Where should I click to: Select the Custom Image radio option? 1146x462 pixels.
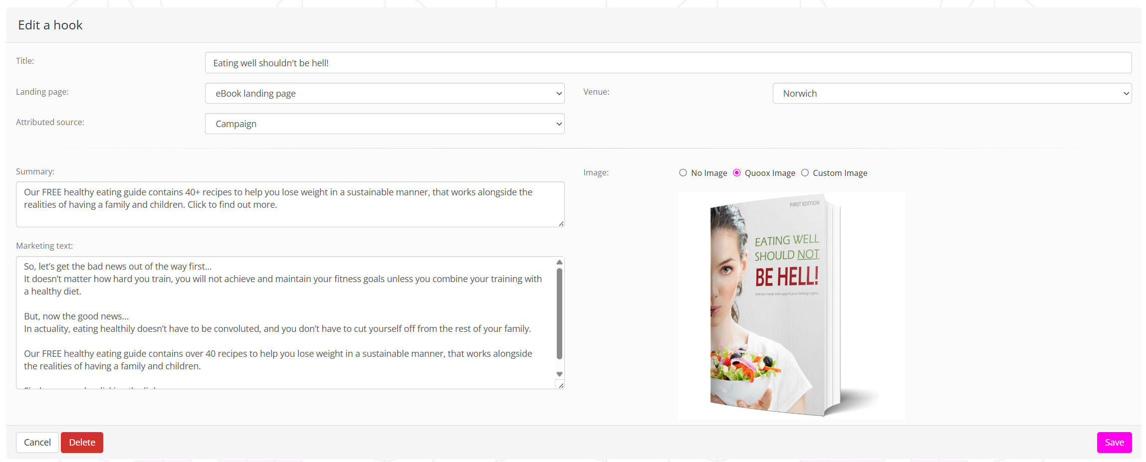805,173
